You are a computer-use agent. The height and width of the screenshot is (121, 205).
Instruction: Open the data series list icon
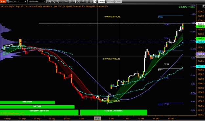click(x=91, y=1)
